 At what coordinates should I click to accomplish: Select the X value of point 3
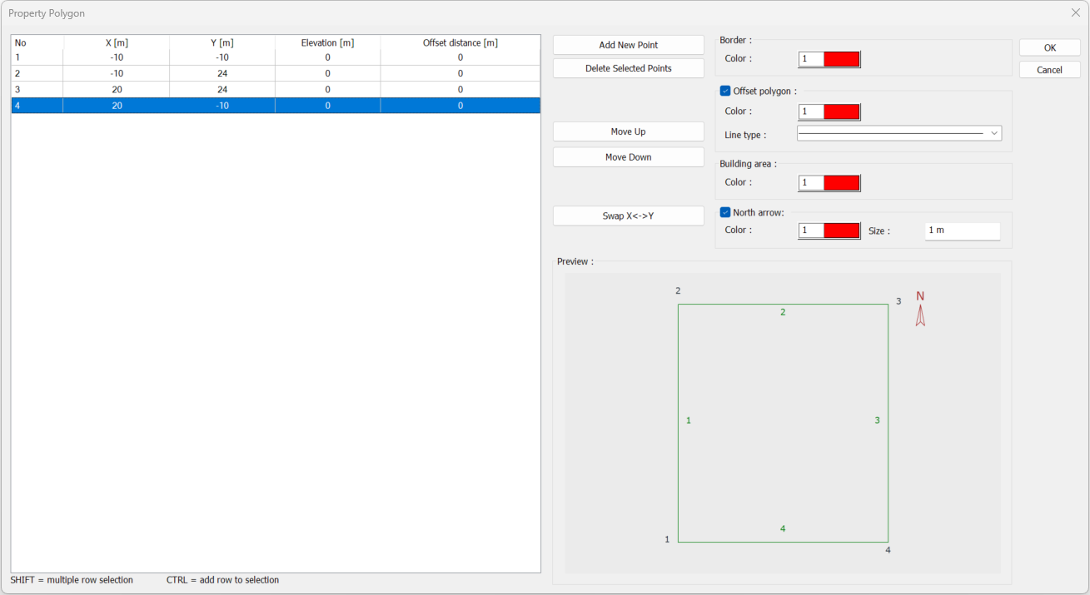click(117, 89)
